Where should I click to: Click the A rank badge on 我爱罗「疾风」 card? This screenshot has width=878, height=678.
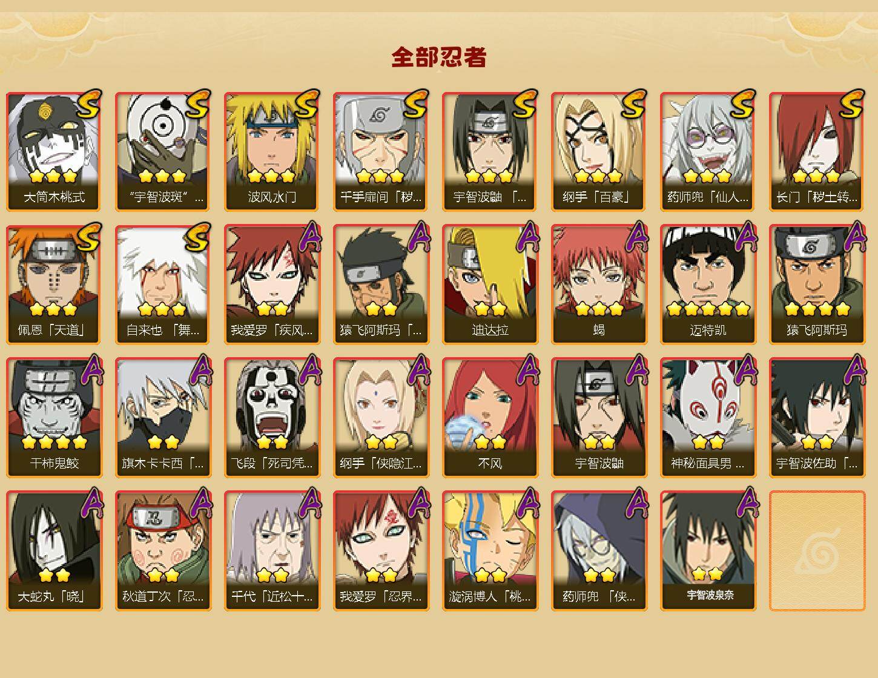point(309,237)
